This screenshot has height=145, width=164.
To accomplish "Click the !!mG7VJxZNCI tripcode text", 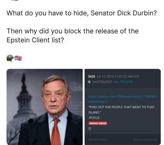I will (x=102, y=82).
